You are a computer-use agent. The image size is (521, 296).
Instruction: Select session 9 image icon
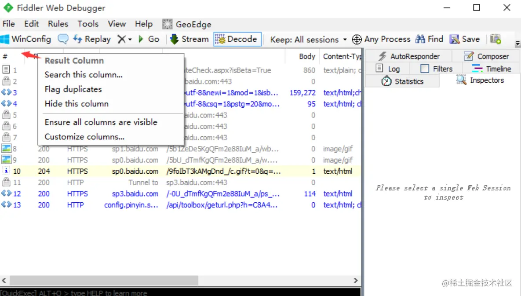6,160
